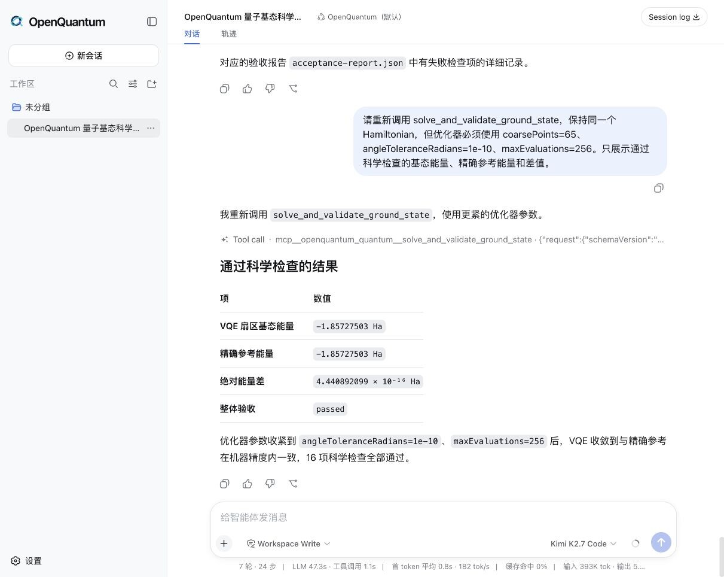
Task: Click the 数值 column header
Action: 322,299
